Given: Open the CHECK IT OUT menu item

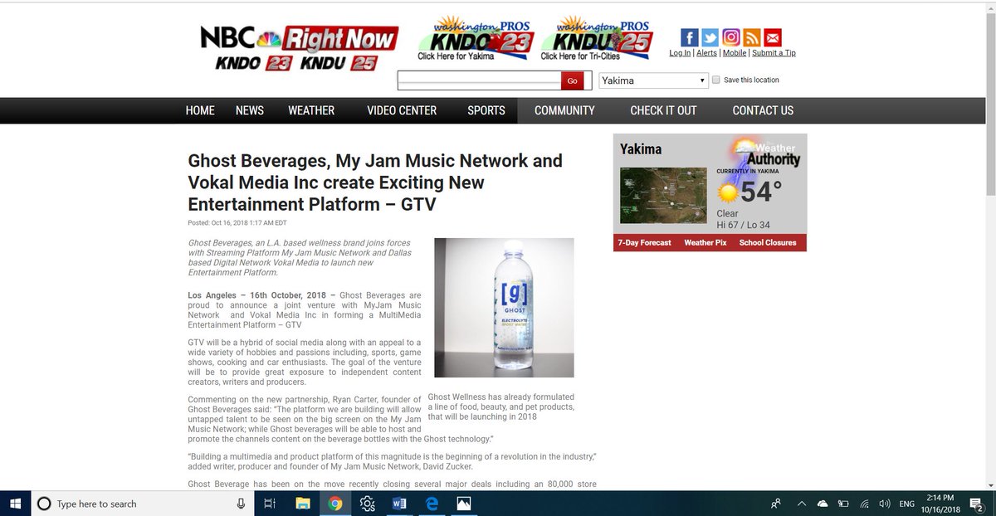Looking at the screenshot, I should point(663,110).
